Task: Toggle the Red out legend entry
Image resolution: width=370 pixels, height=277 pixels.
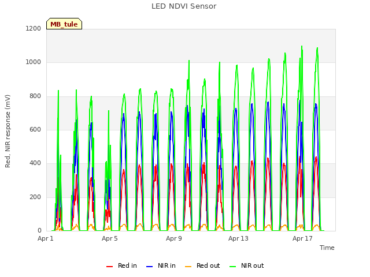Action: click(x=202, y=265)
